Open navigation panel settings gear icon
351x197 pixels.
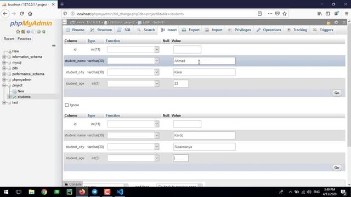point(38,32)
